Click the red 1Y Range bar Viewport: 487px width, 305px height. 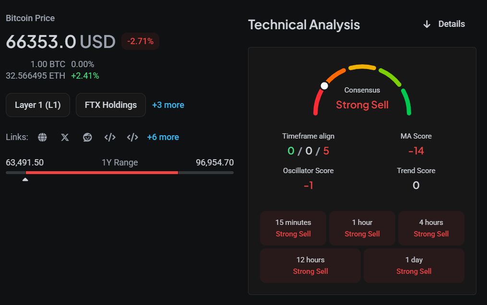pyautogui.click(x=102, y=173)
